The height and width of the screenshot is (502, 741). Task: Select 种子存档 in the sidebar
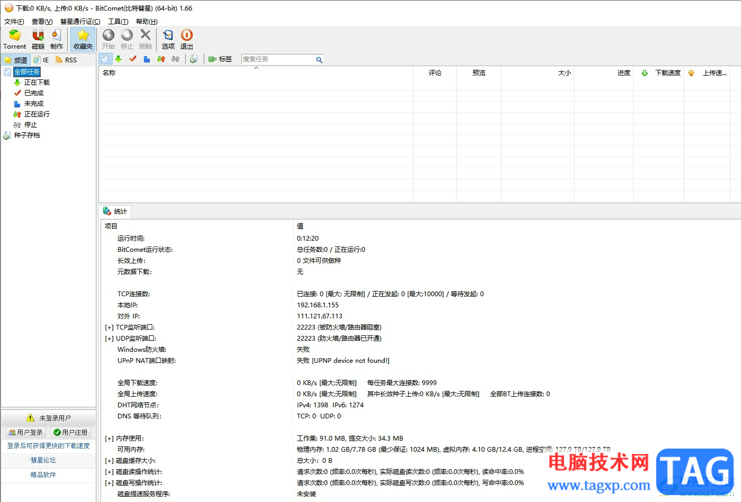pyautogui.click(x=27, y=135)
